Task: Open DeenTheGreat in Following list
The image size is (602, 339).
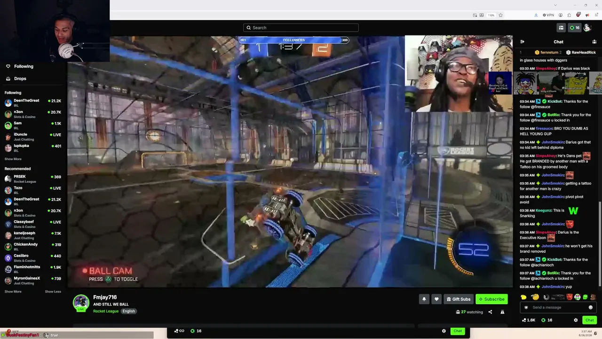Action: [x=33, y=103]
